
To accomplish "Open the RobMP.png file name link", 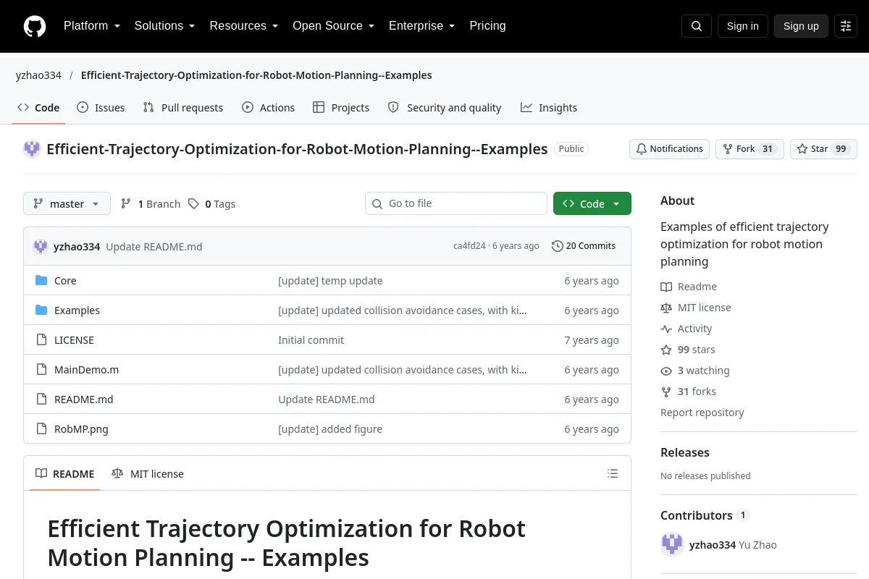I will click(x=81, y=429).
